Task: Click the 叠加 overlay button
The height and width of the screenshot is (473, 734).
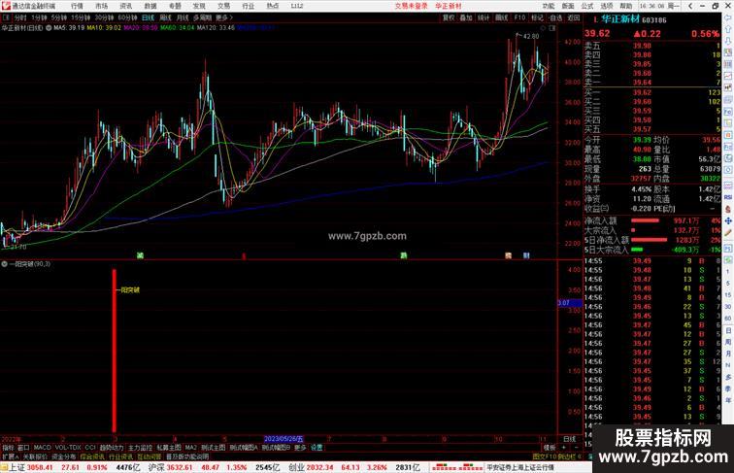Action: [466, 17]
